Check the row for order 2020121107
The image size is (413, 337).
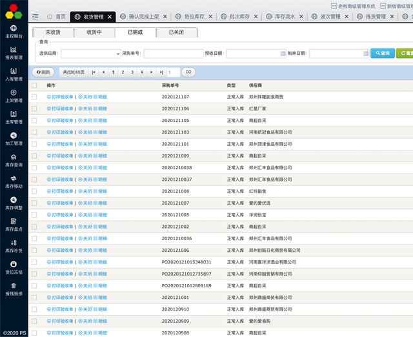[34, 97]
